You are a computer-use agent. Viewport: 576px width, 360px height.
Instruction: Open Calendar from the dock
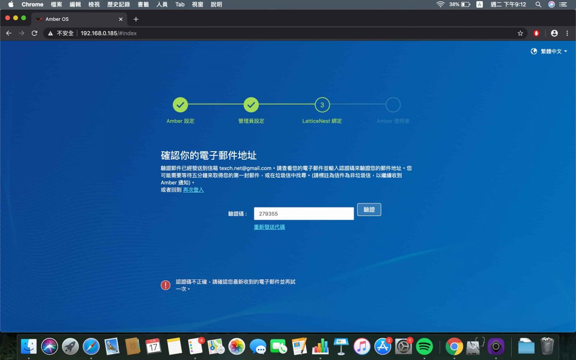coord(153,346)
